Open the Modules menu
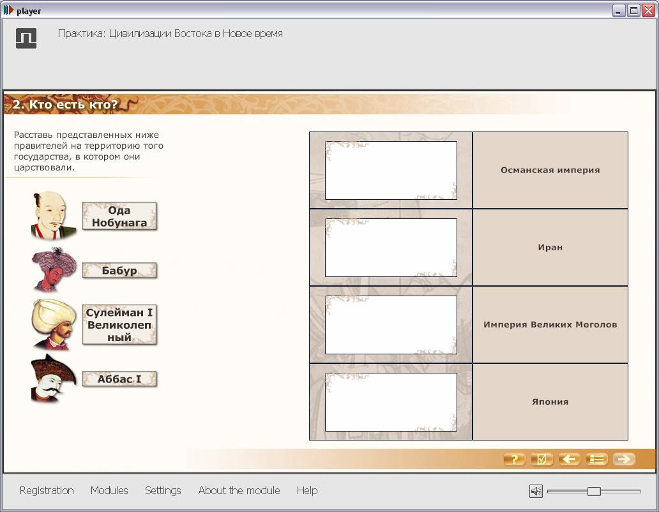Screen dimensions: 659x512 click(109, 490)
